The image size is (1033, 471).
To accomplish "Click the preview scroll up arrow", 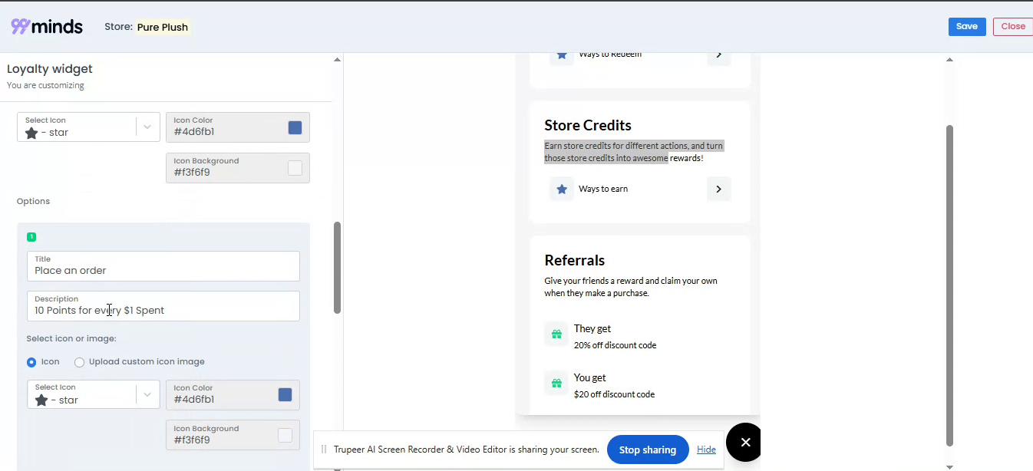I will pos(949,59).
